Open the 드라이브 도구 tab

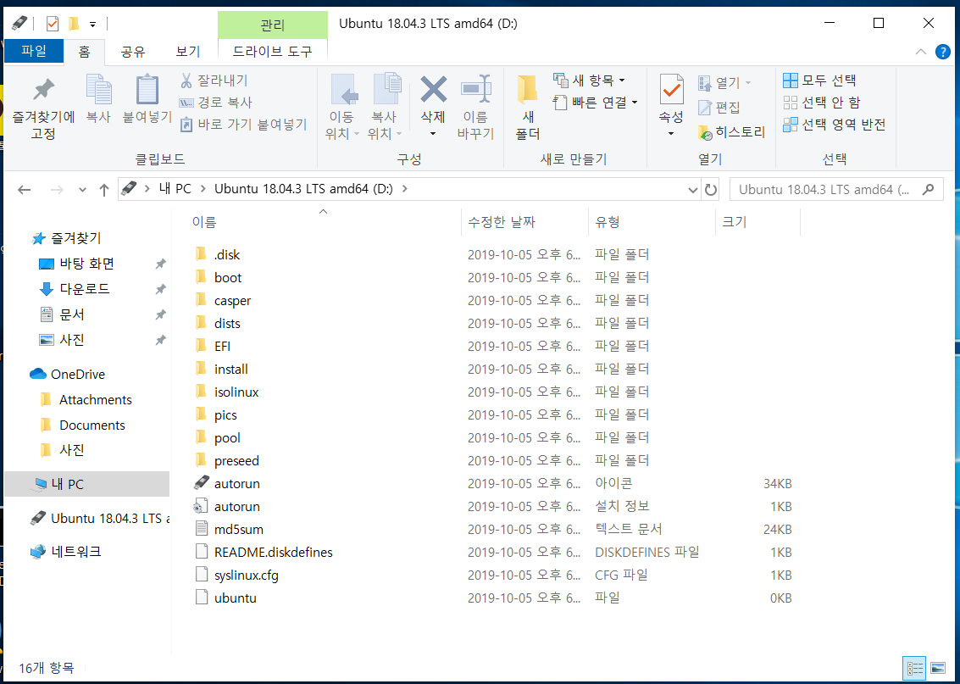point(273,52)
